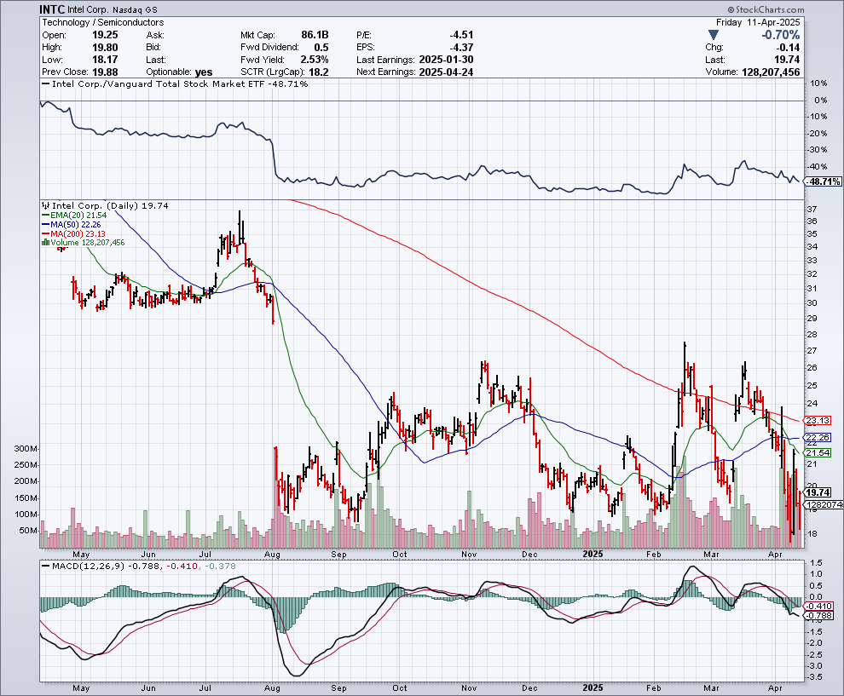Select the Mkt Cap value 86.1B
Image resolution: width=844 pixels, height=696 pixels.
(315, 34)
